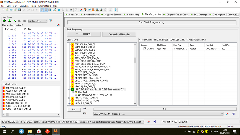Click the eraser icon above Bus Trace list

pos(58,25)
